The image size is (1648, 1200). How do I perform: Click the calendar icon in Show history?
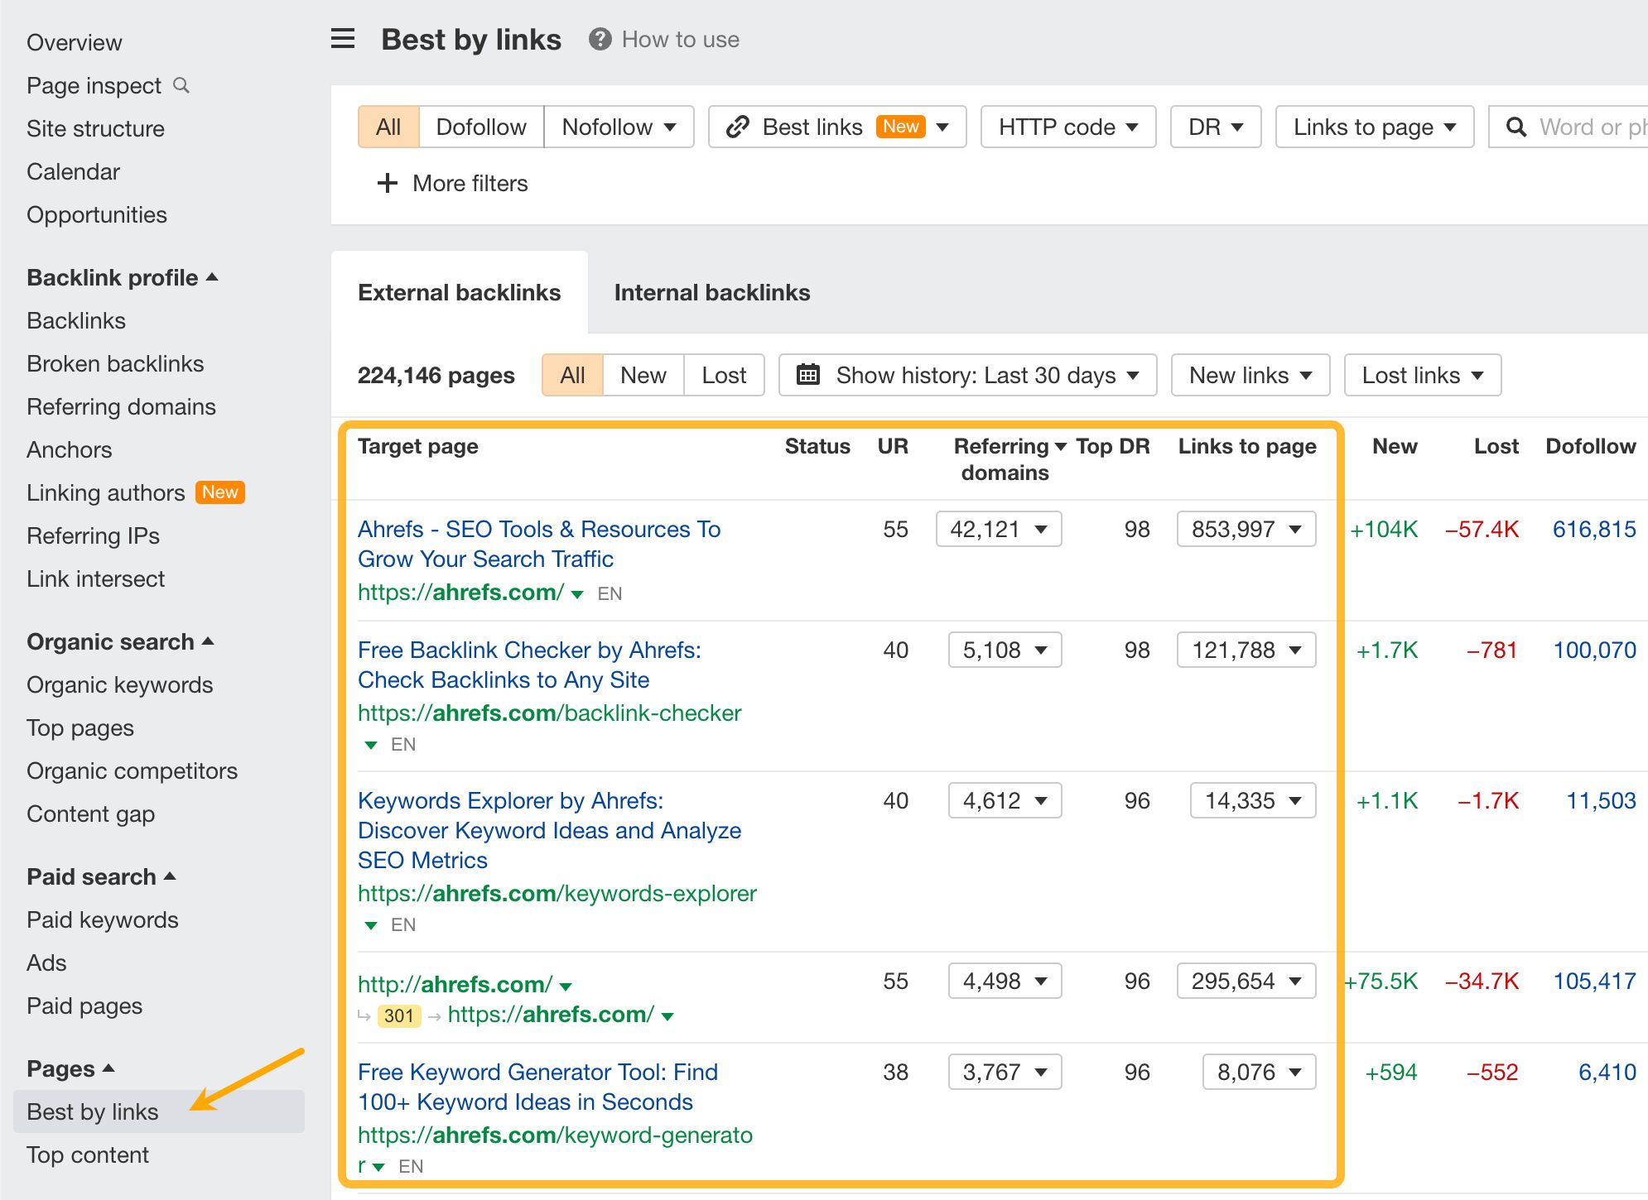[x=809, y=375]
